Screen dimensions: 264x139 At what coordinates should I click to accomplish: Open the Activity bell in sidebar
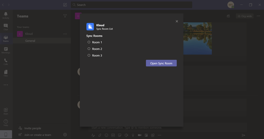tap(6, 16)
